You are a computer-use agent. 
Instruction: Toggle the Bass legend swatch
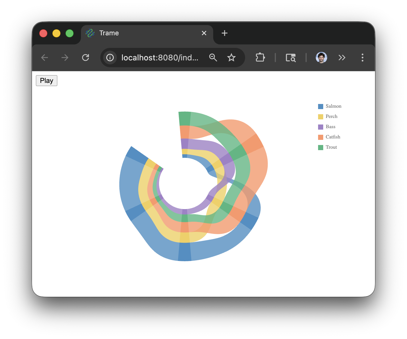tap(321, 127)
